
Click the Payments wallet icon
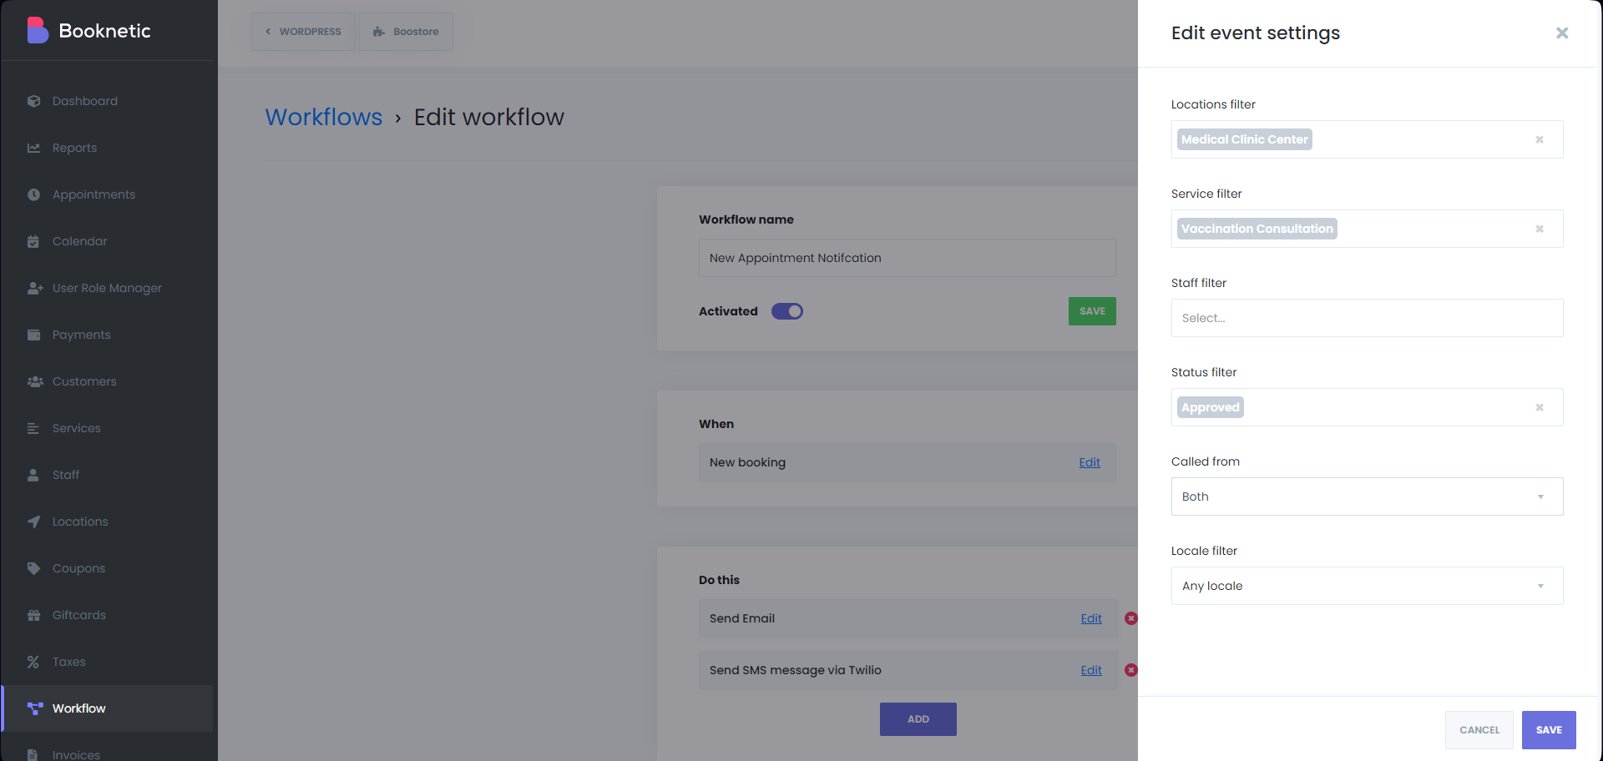pyautogui.click(x=33, y=335)
